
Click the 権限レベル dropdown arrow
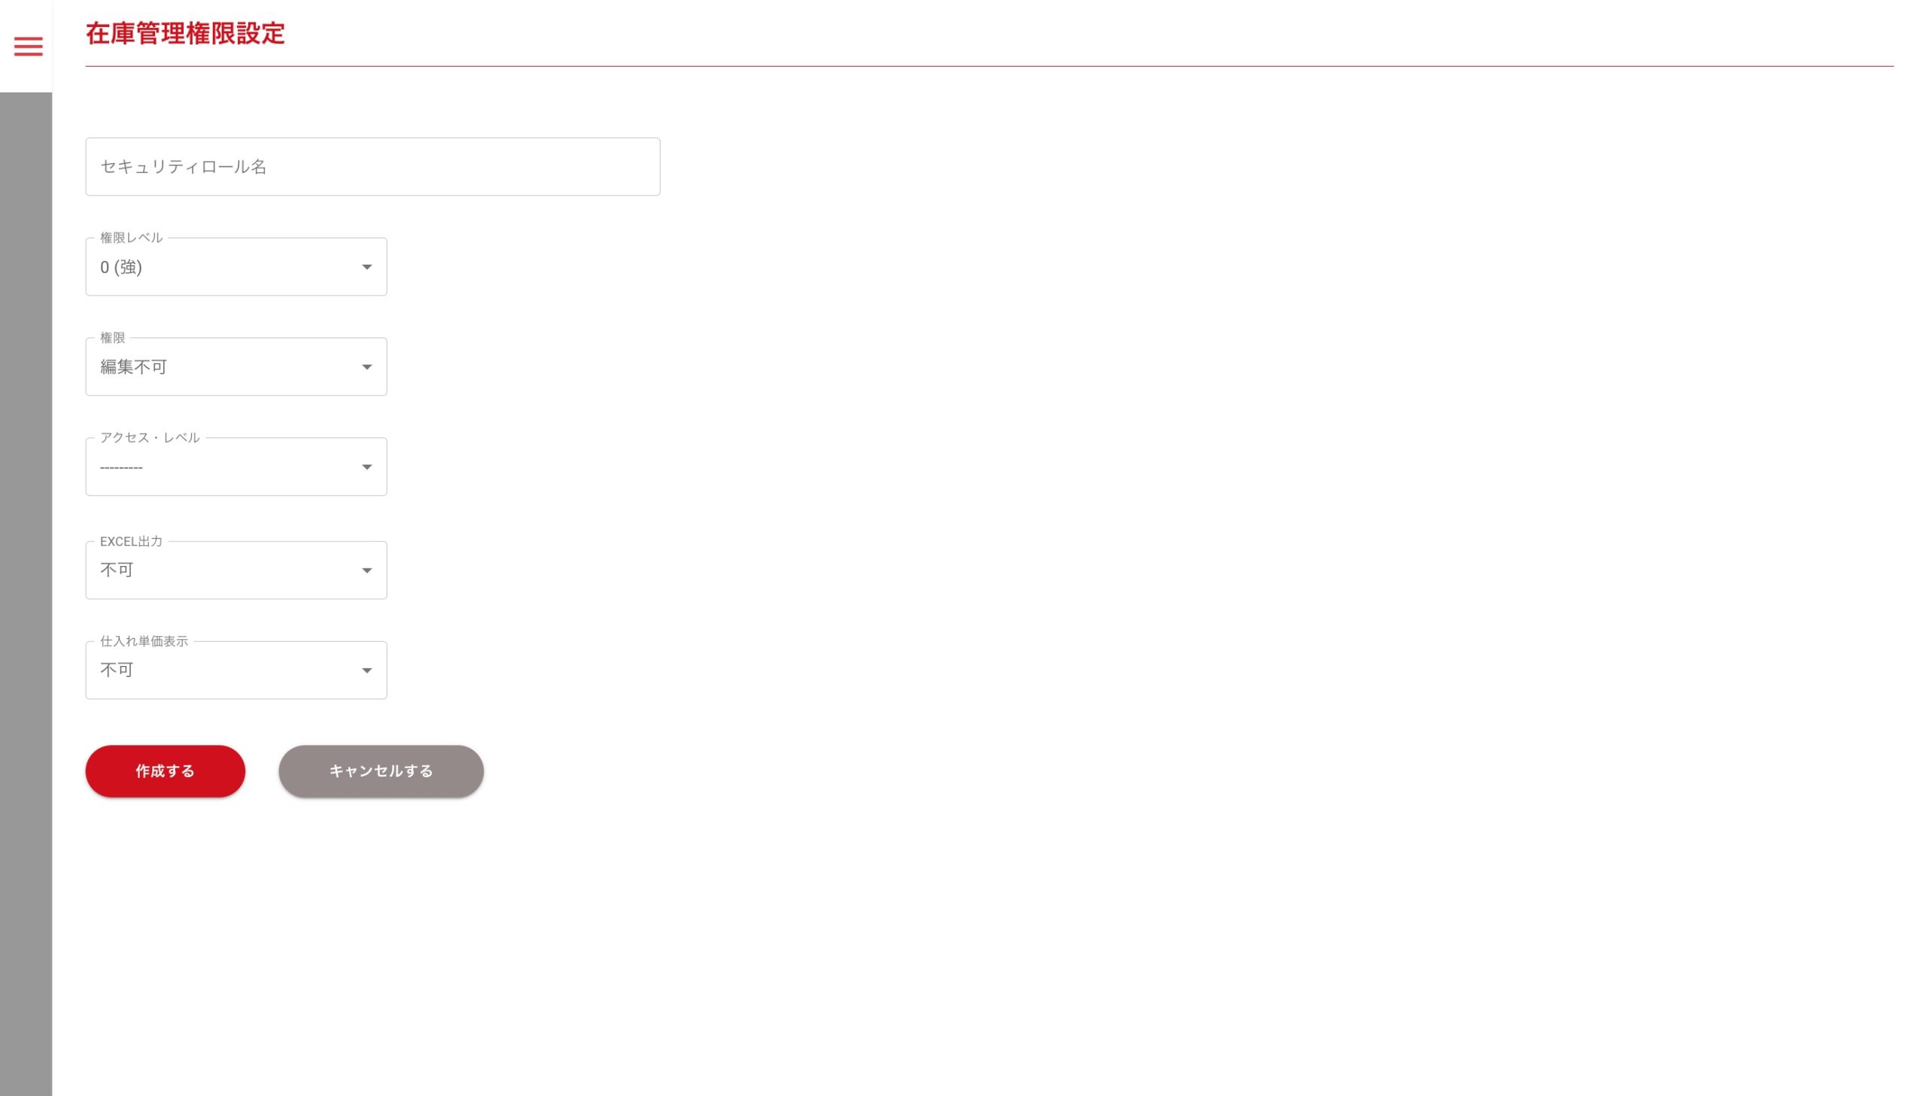[367, 267]
